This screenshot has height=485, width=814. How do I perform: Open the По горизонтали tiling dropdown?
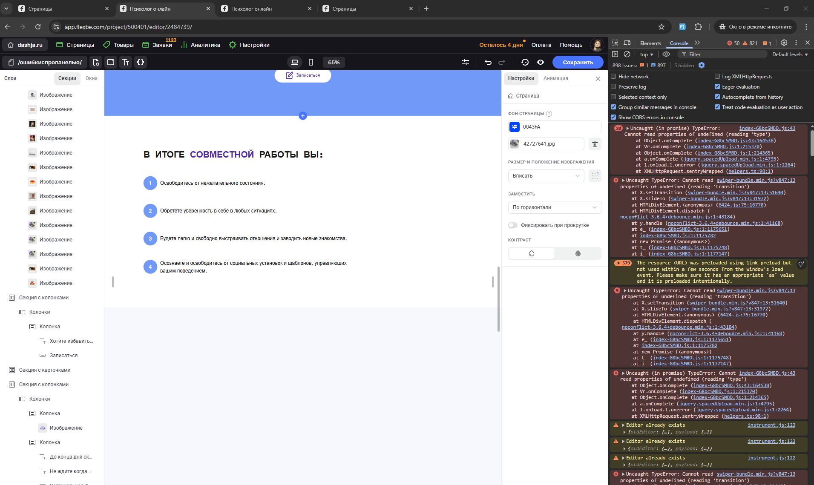[554, 207]
